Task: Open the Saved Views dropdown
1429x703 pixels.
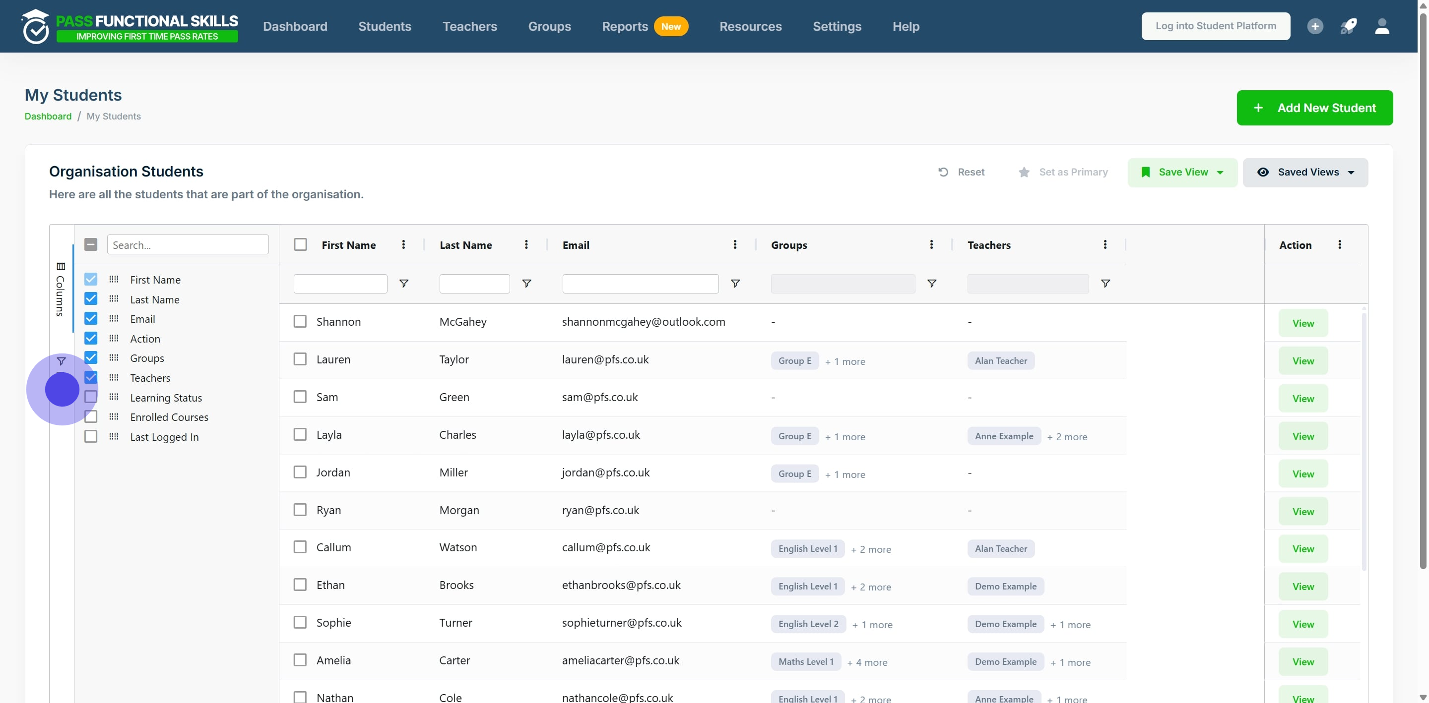Action: coord(1305,172)
